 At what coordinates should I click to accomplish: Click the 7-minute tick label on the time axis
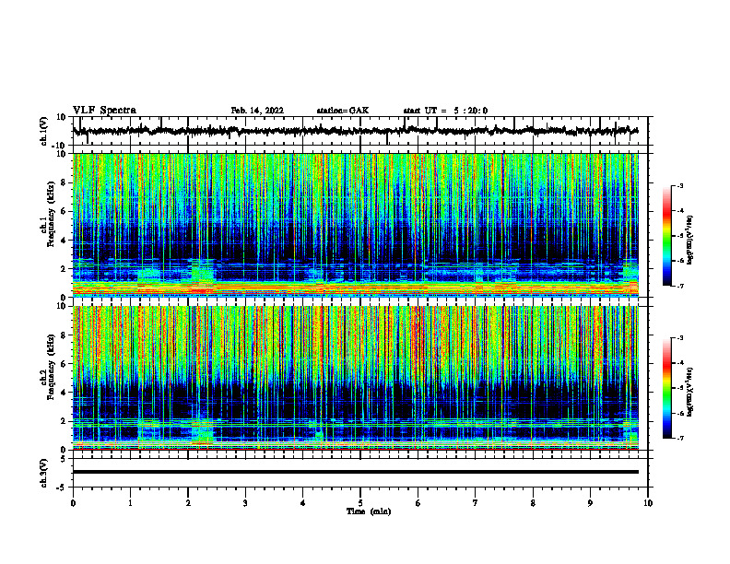tap(476, 503)
